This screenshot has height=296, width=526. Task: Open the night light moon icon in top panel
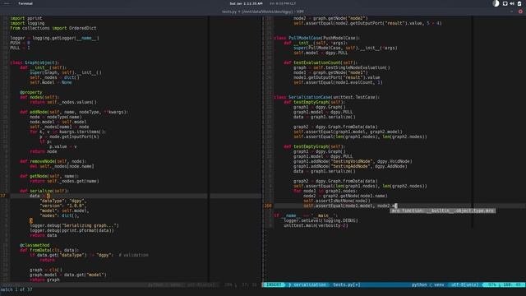click(x=496, y=3)
